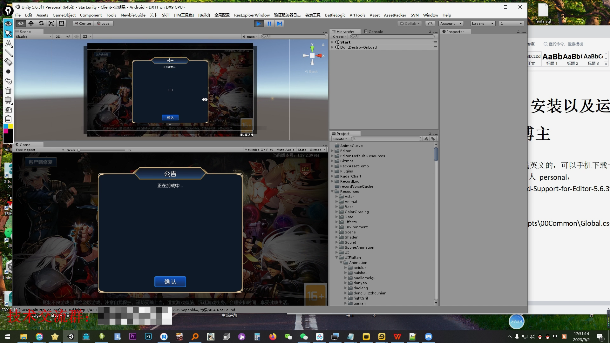Collapse the Resources folder
This screenshot has height=343, width=610.
click(332, 192)
